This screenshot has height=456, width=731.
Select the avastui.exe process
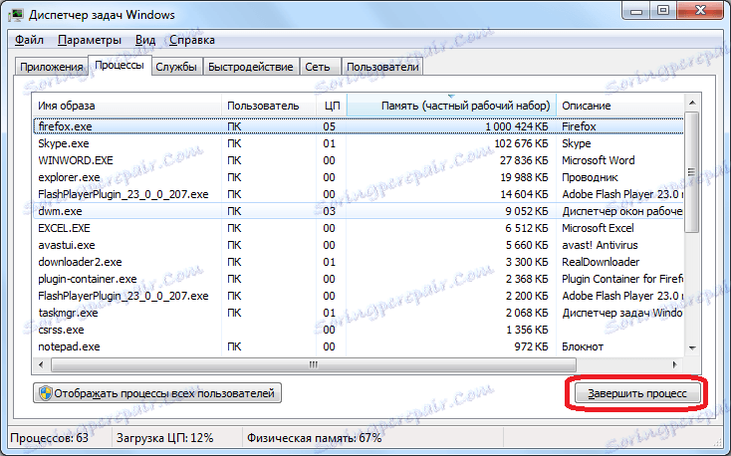coord(359,245)
